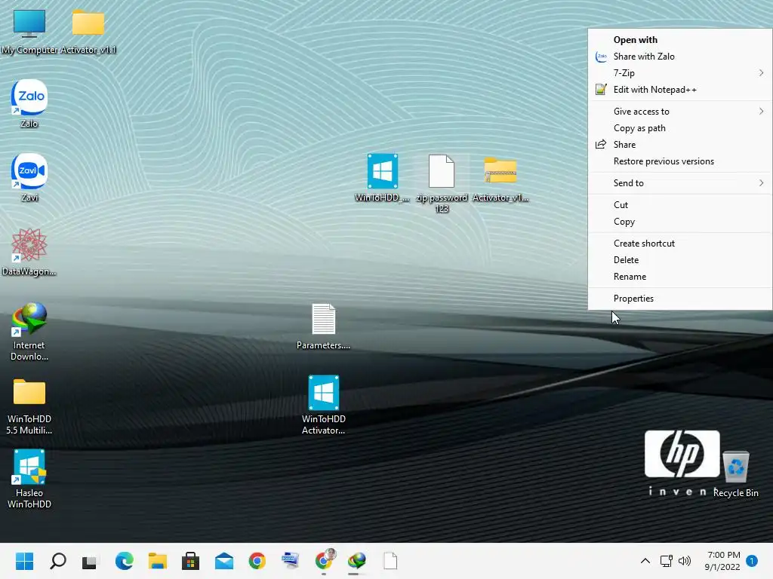
Task: Open the computer/printer app in taskbar
Action: pyautogui.click(x=291, y=561)
